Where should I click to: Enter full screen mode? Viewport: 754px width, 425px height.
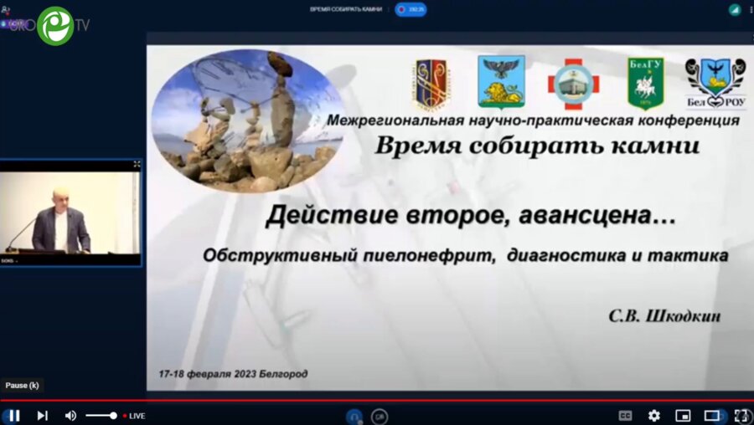point(742,416)
